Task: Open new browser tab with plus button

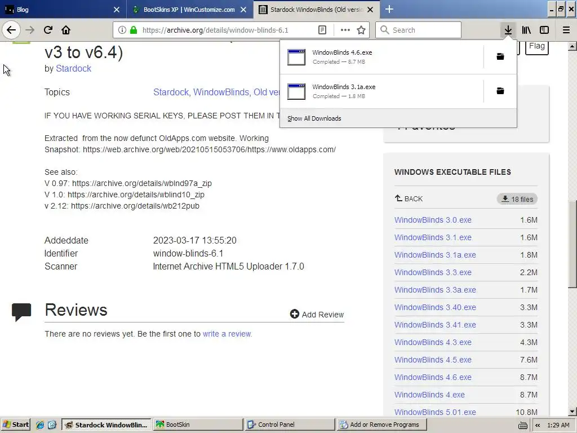Action: [389, 10]
